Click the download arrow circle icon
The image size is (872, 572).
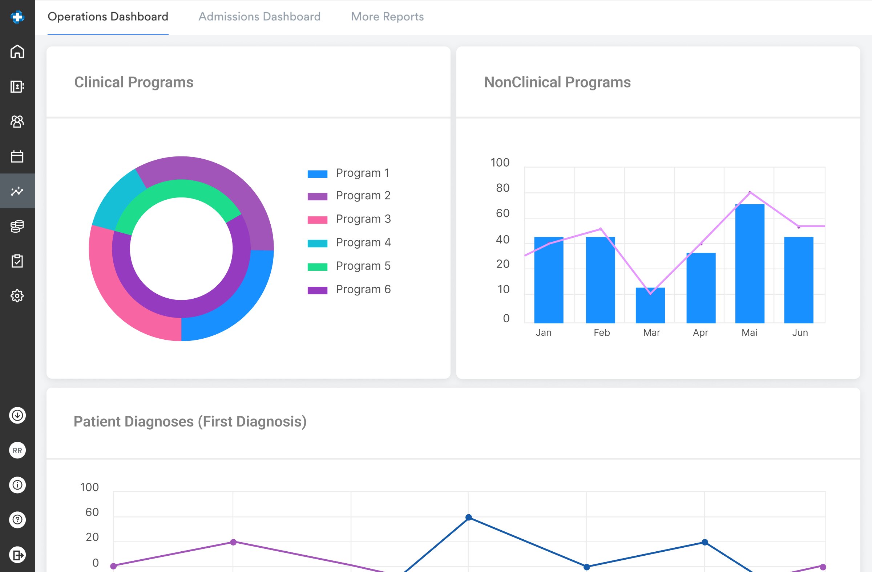point(17,415)
